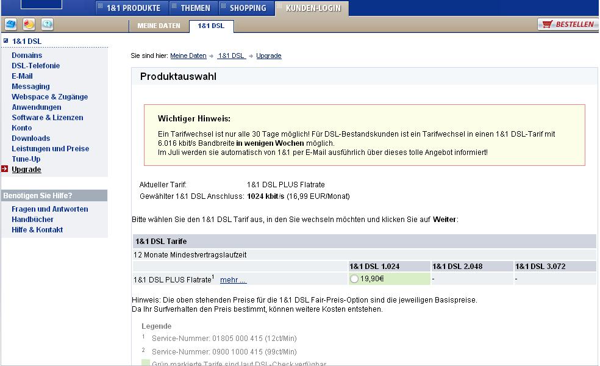Image resolution: width=600 pixels, height=366 pixels.
Task: Click the Meine Daten breadcrumb link
Action: (188, 56)
